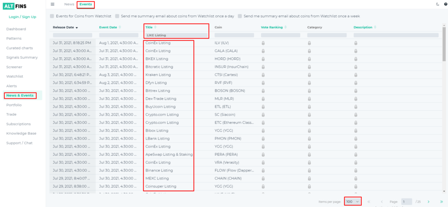The height and width of the screenshot is (207, 448).
Task: Click the Release Date filter field
Action: point(73,35)
